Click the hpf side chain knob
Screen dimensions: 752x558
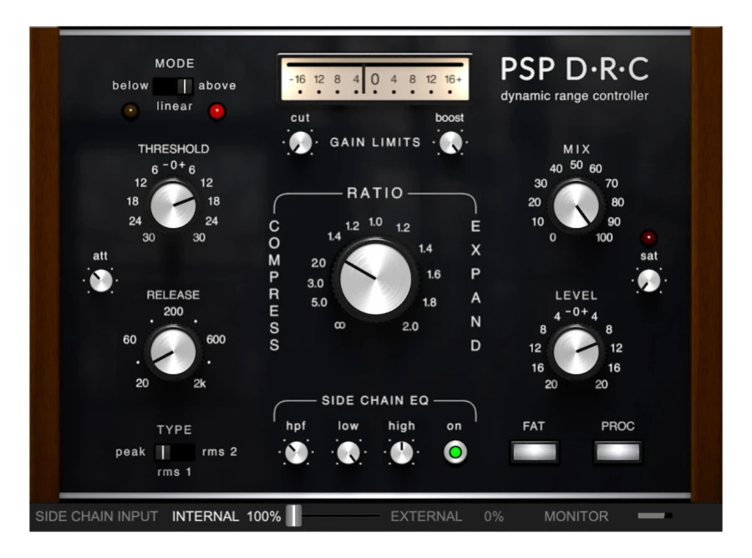pos(296,453)
